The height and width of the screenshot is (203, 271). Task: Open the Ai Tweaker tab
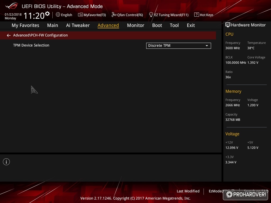pyautogui.click(x=78, y=25)
